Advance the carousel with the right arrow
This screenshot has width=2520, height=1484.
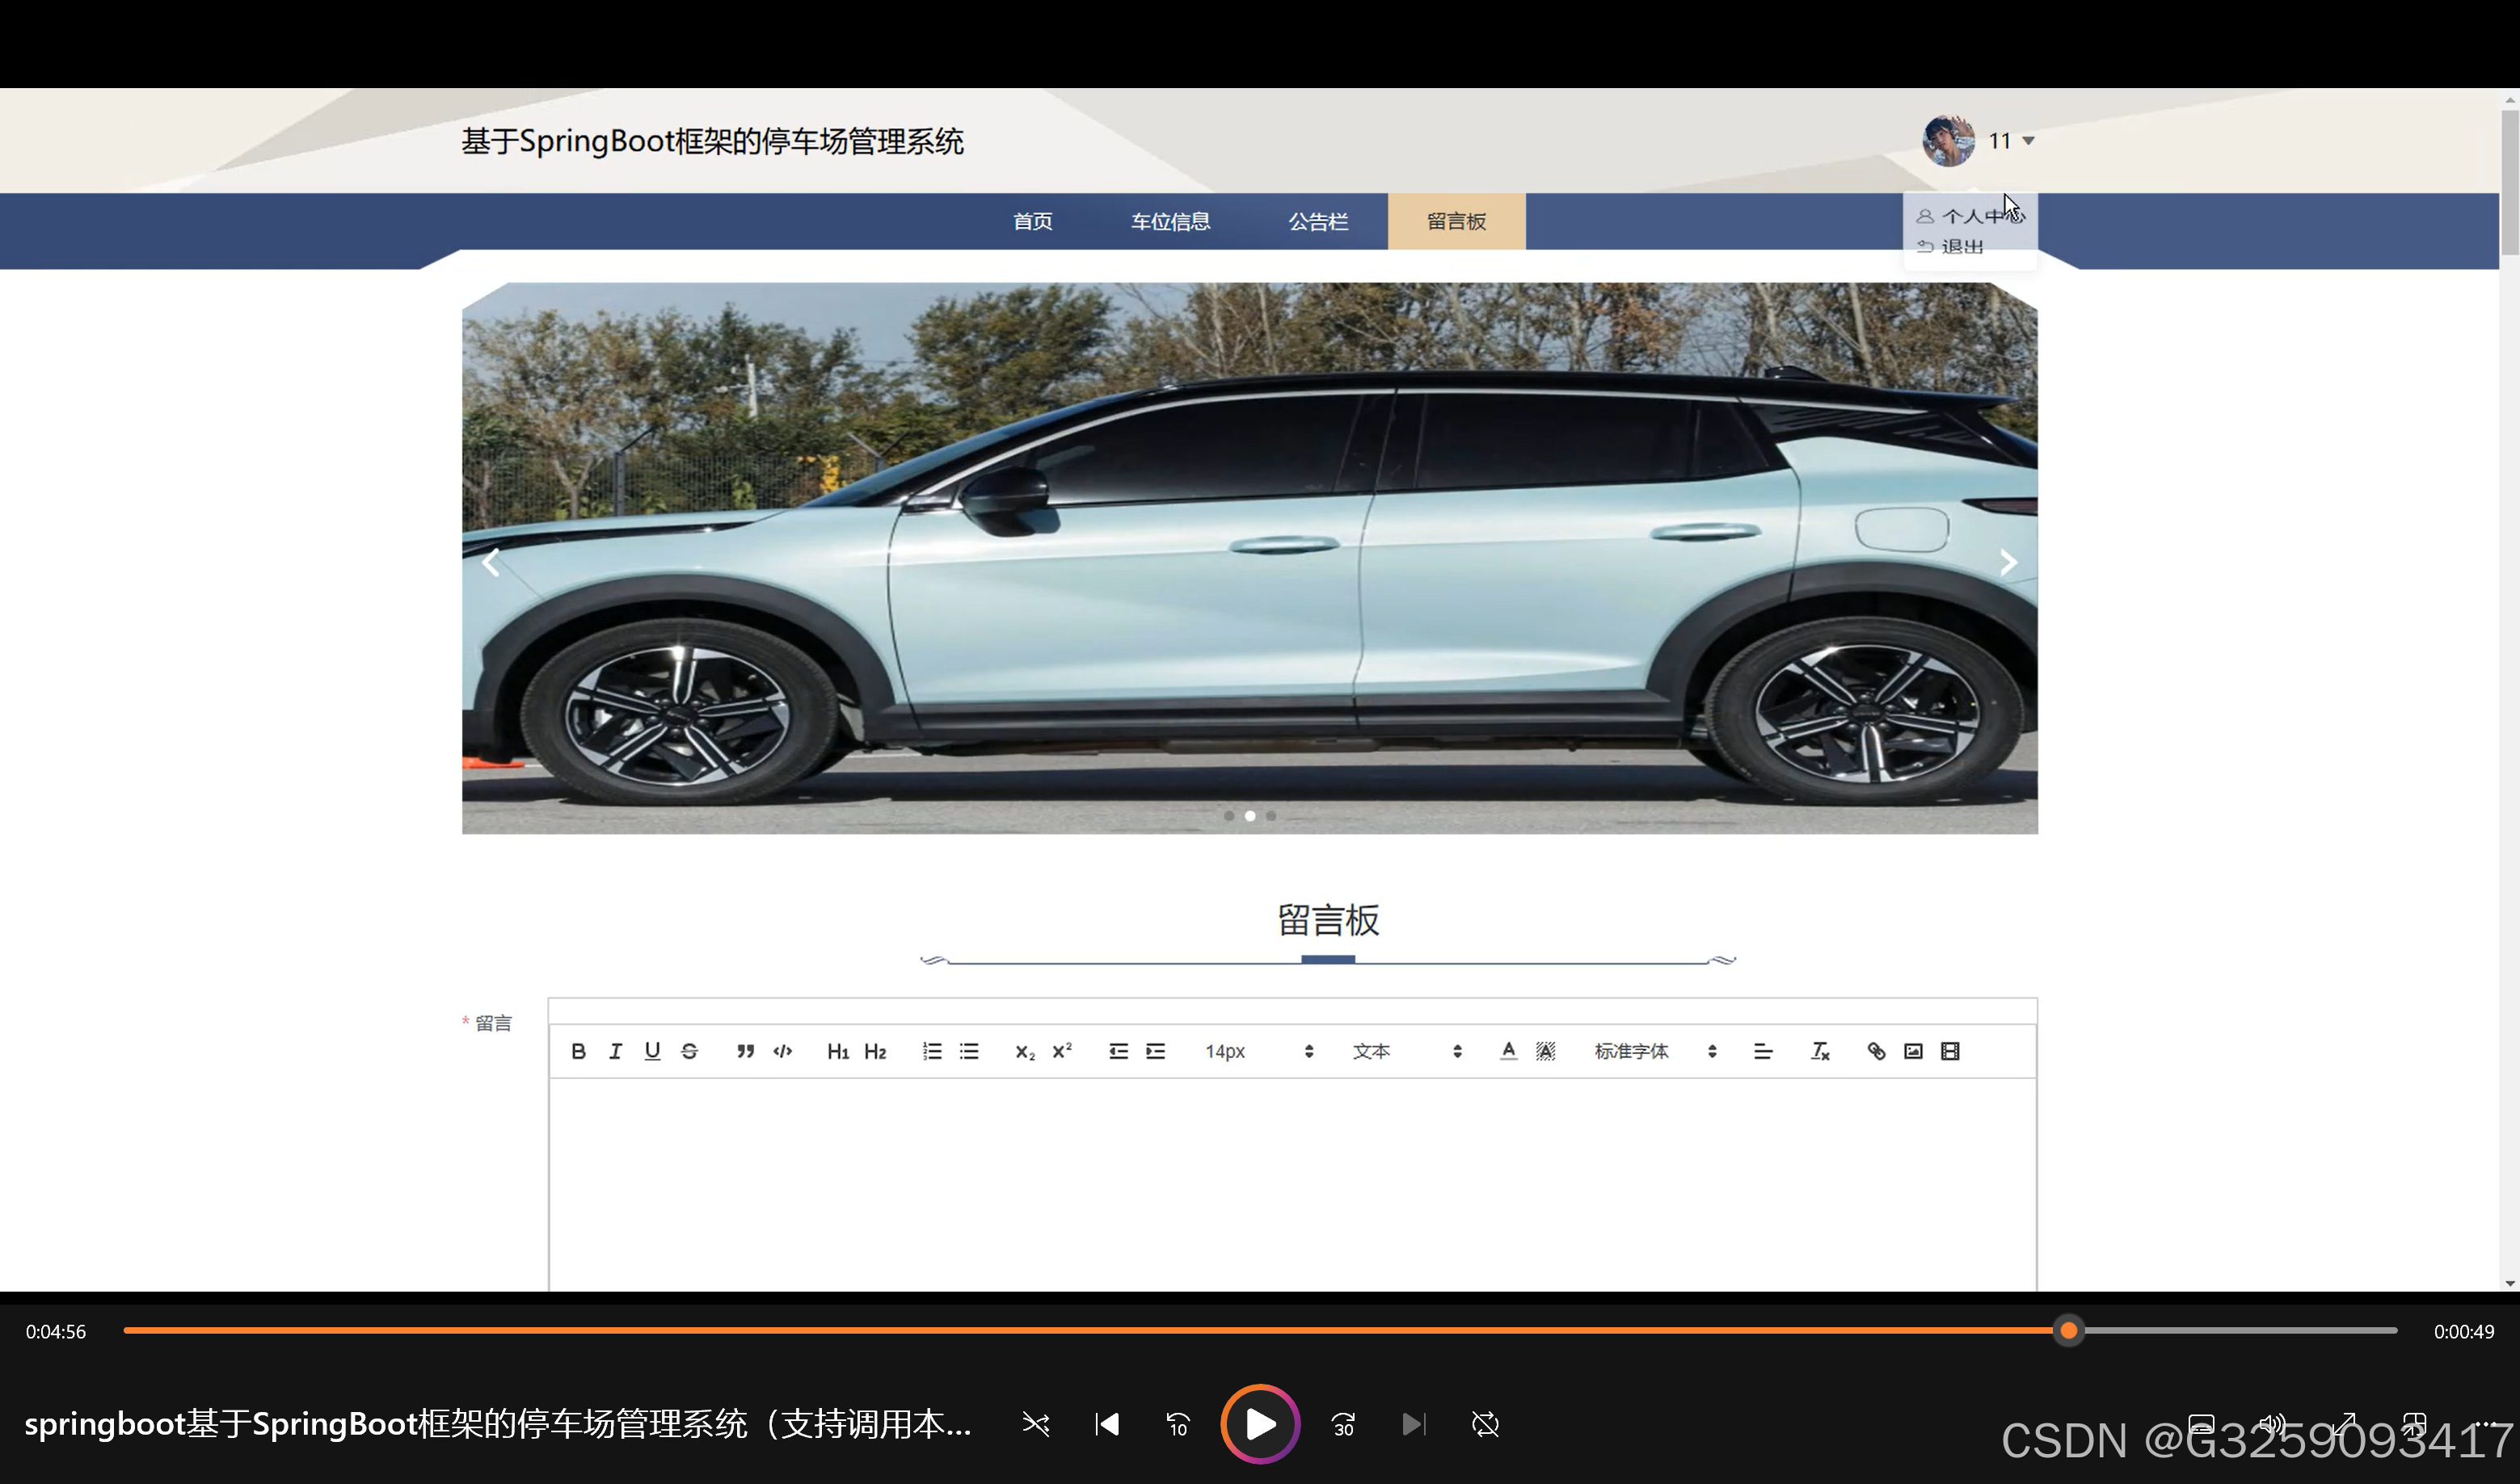pyautogui.click(x=2008, y=562)
